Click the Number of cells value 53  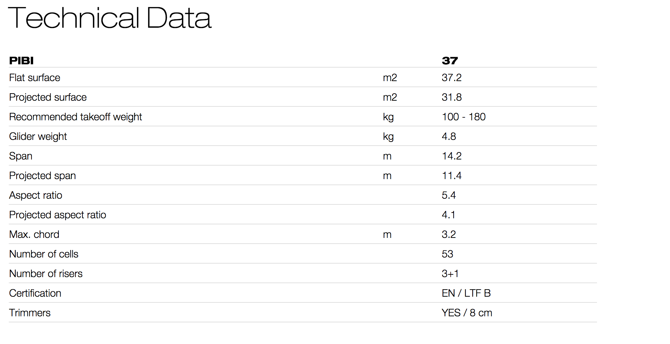point(447,254)
